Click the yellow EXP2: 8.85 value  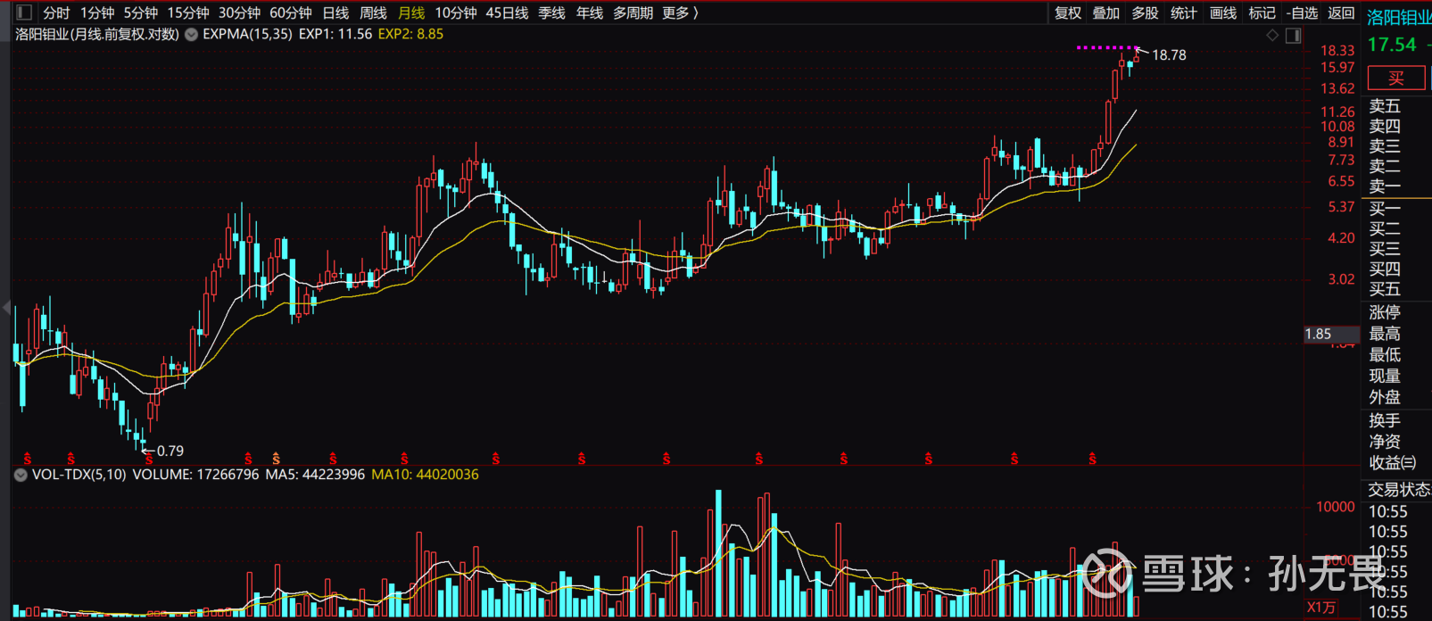[410, 34]
